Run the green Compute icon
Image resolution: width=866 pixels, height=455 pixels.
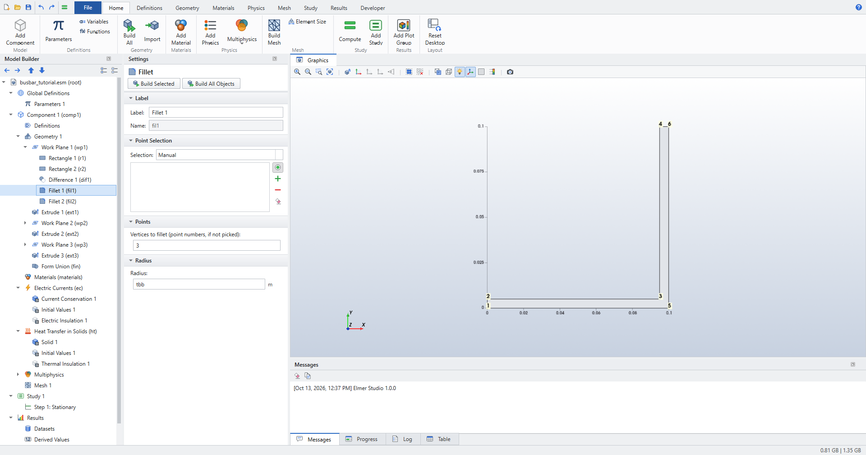pos(350,25)
